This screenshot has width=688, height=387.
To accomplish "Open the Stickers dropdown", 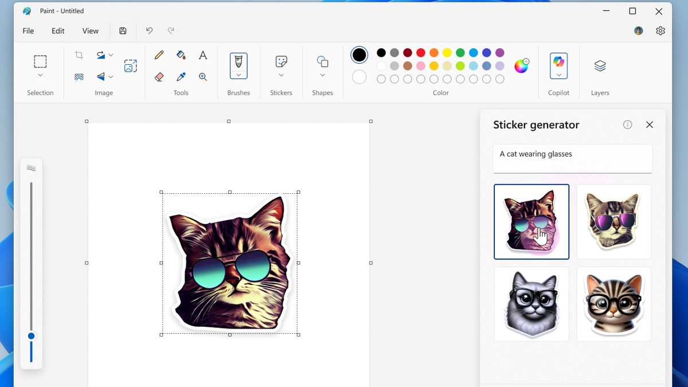I will coord(281,75).
